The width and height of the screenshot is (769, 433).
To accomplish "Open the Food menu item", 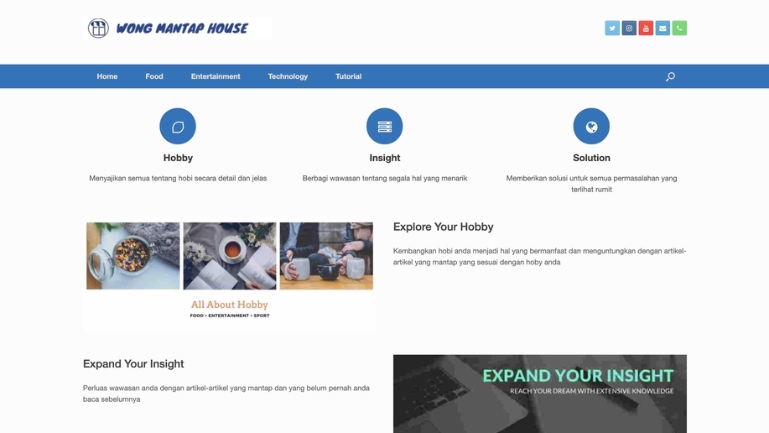I will pos(154,76).
